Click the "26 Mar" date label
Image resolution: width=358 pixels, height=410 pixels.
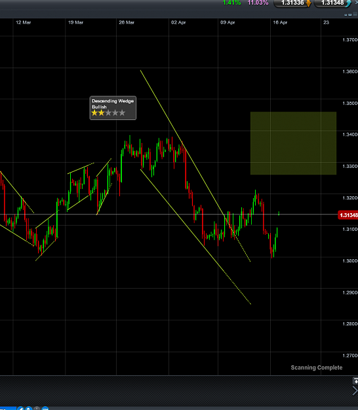point(127,22)
